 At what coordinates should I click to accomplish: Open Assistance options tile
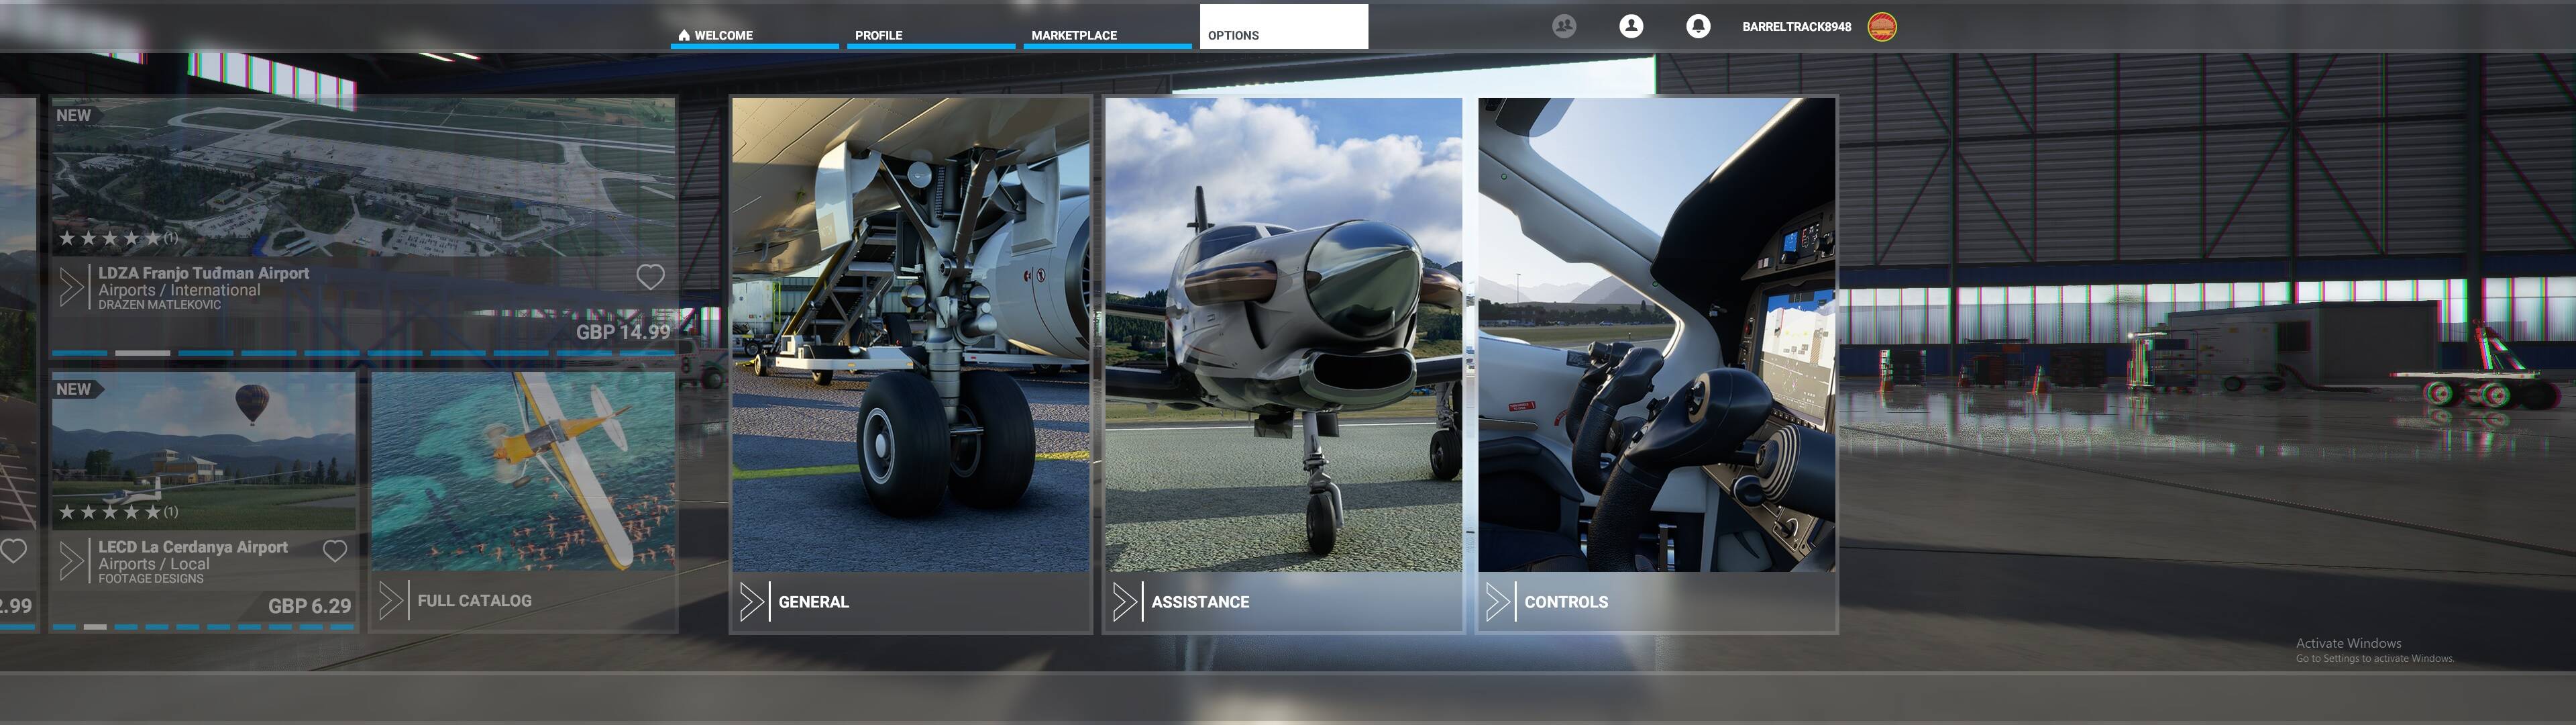[x=1283, y=365]
